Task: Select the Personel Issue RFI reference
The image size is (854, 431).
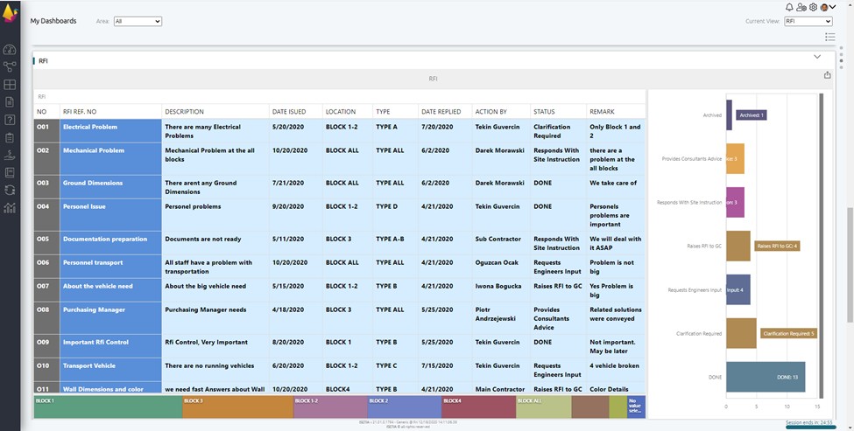Action: [x=110, y=215]
